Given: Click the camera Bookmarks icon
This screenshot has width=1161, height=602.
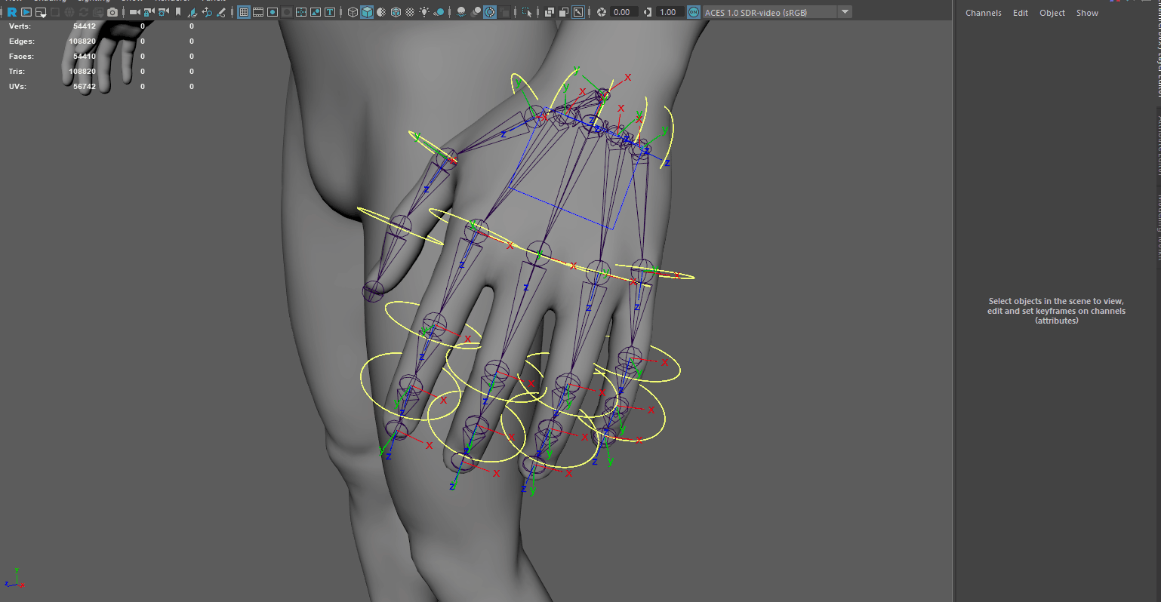Looking at the screenshot, I should [178, 12].
